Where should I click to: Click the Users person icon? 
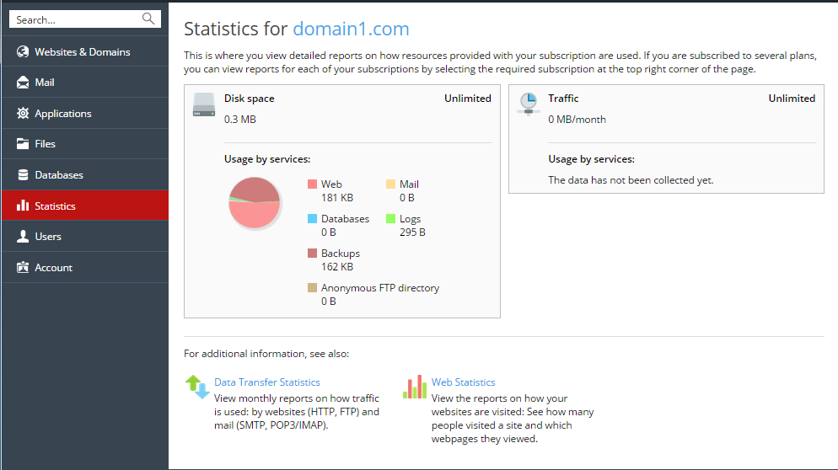[23, 237]
